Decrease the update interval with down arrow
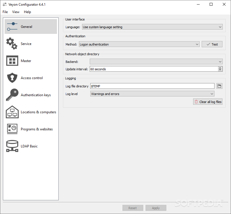Image resolution: width=231 pixels, height=214 pixels. [x=220, y=70]
